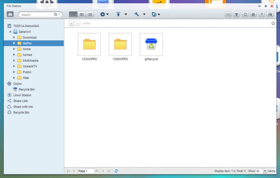The image size is (280, 178).
Task: Open the 102GOPRO folder
Action: (x=89, y=44)
